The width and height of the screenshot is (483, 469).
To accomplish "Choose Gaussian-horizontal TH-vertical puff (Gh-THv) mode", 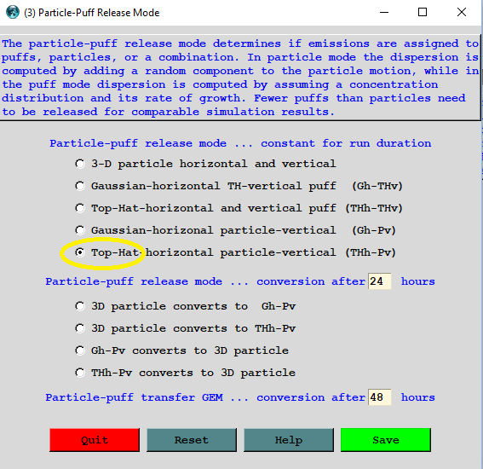I will (80, 186).
